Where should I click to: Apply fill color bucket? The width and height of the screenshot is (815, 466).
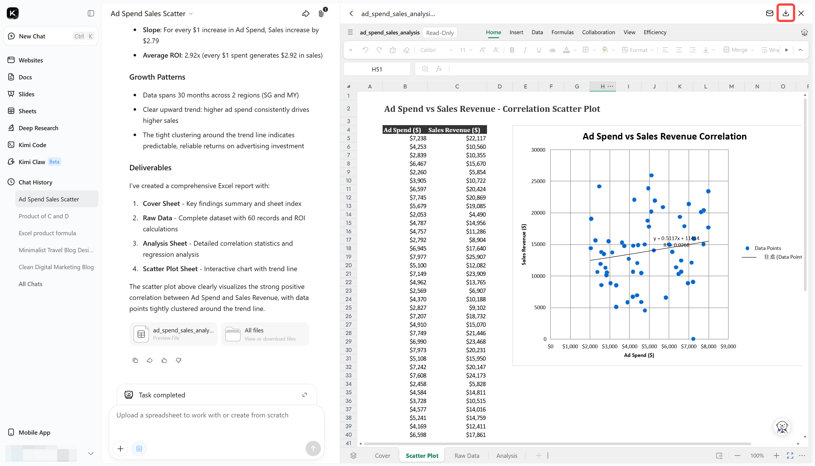click(x=605, y=50)
